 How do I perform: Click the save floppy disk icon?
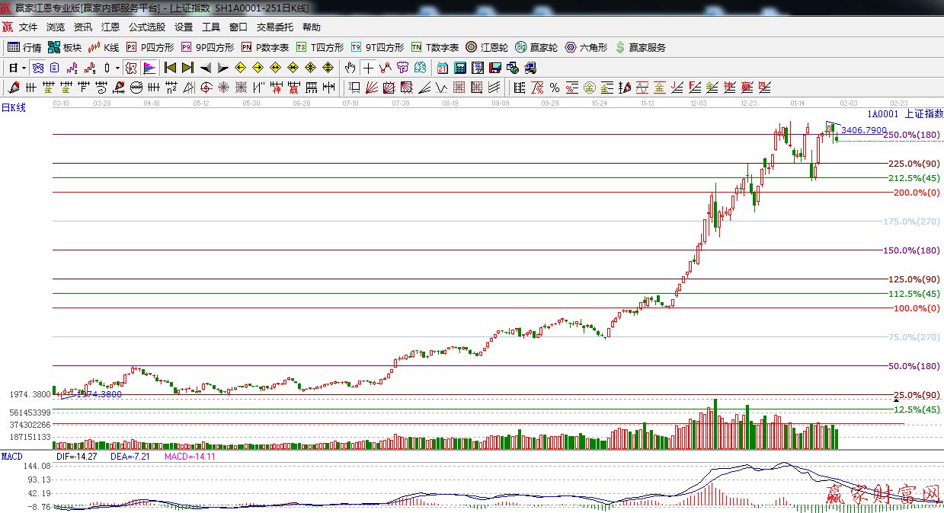coord(495,68)
